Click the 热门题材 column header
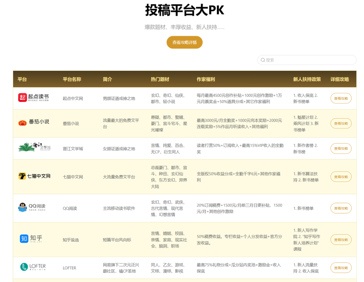The width and height of the screenshot is (364, 282). pos(160,79)
